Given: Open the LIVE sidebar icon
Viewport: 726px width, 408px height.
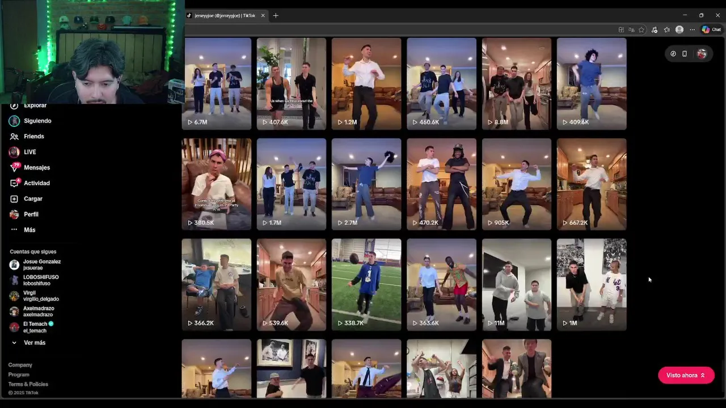Looking at the screenshot, I should [14, 152].
